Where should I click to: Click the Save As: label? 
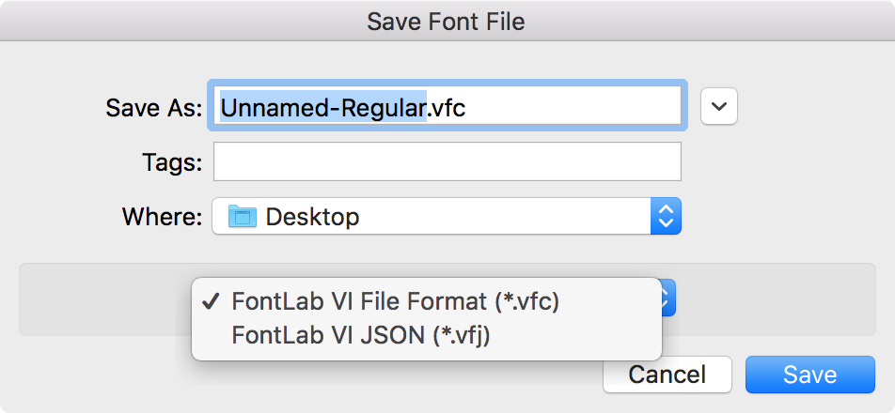pos(154,107)
